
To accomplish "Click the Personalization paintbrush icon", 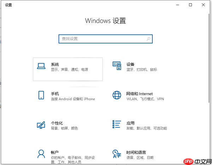I will pos(41,125).
